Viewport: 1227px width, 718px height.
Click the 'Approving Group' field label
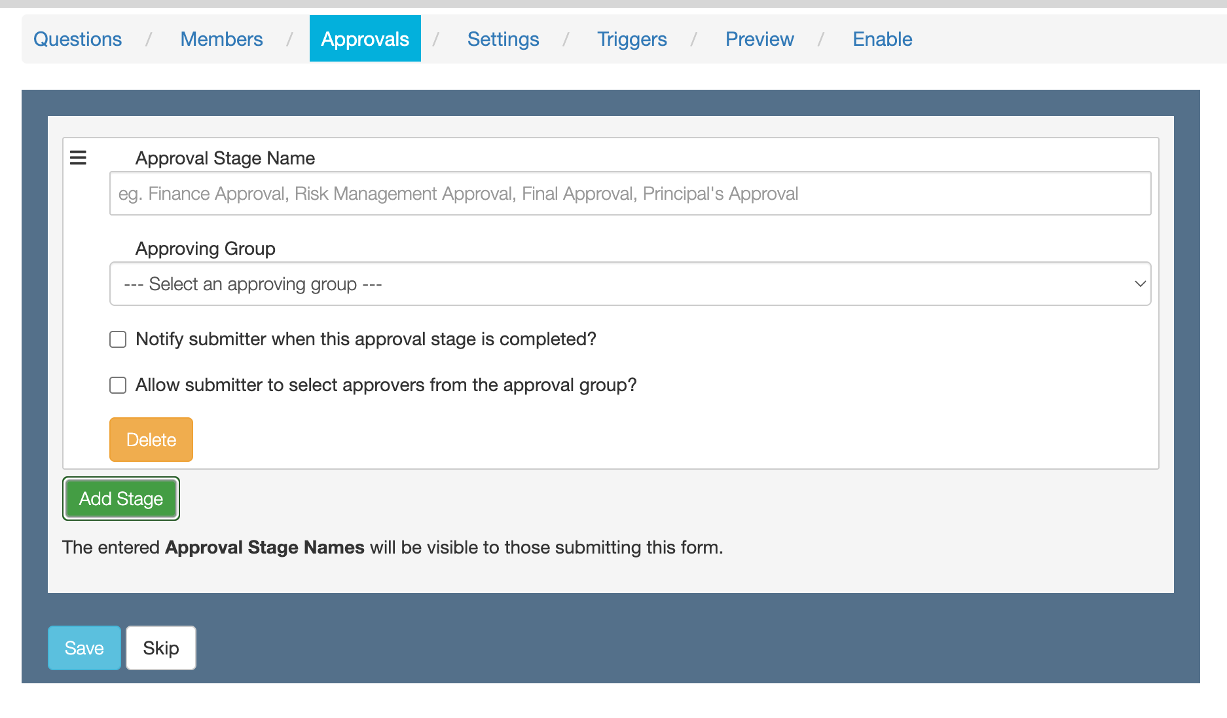pos(205,249)
